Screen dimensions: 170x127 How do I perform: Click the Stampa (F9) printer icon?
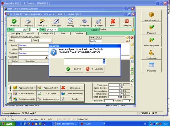(28, 21)
